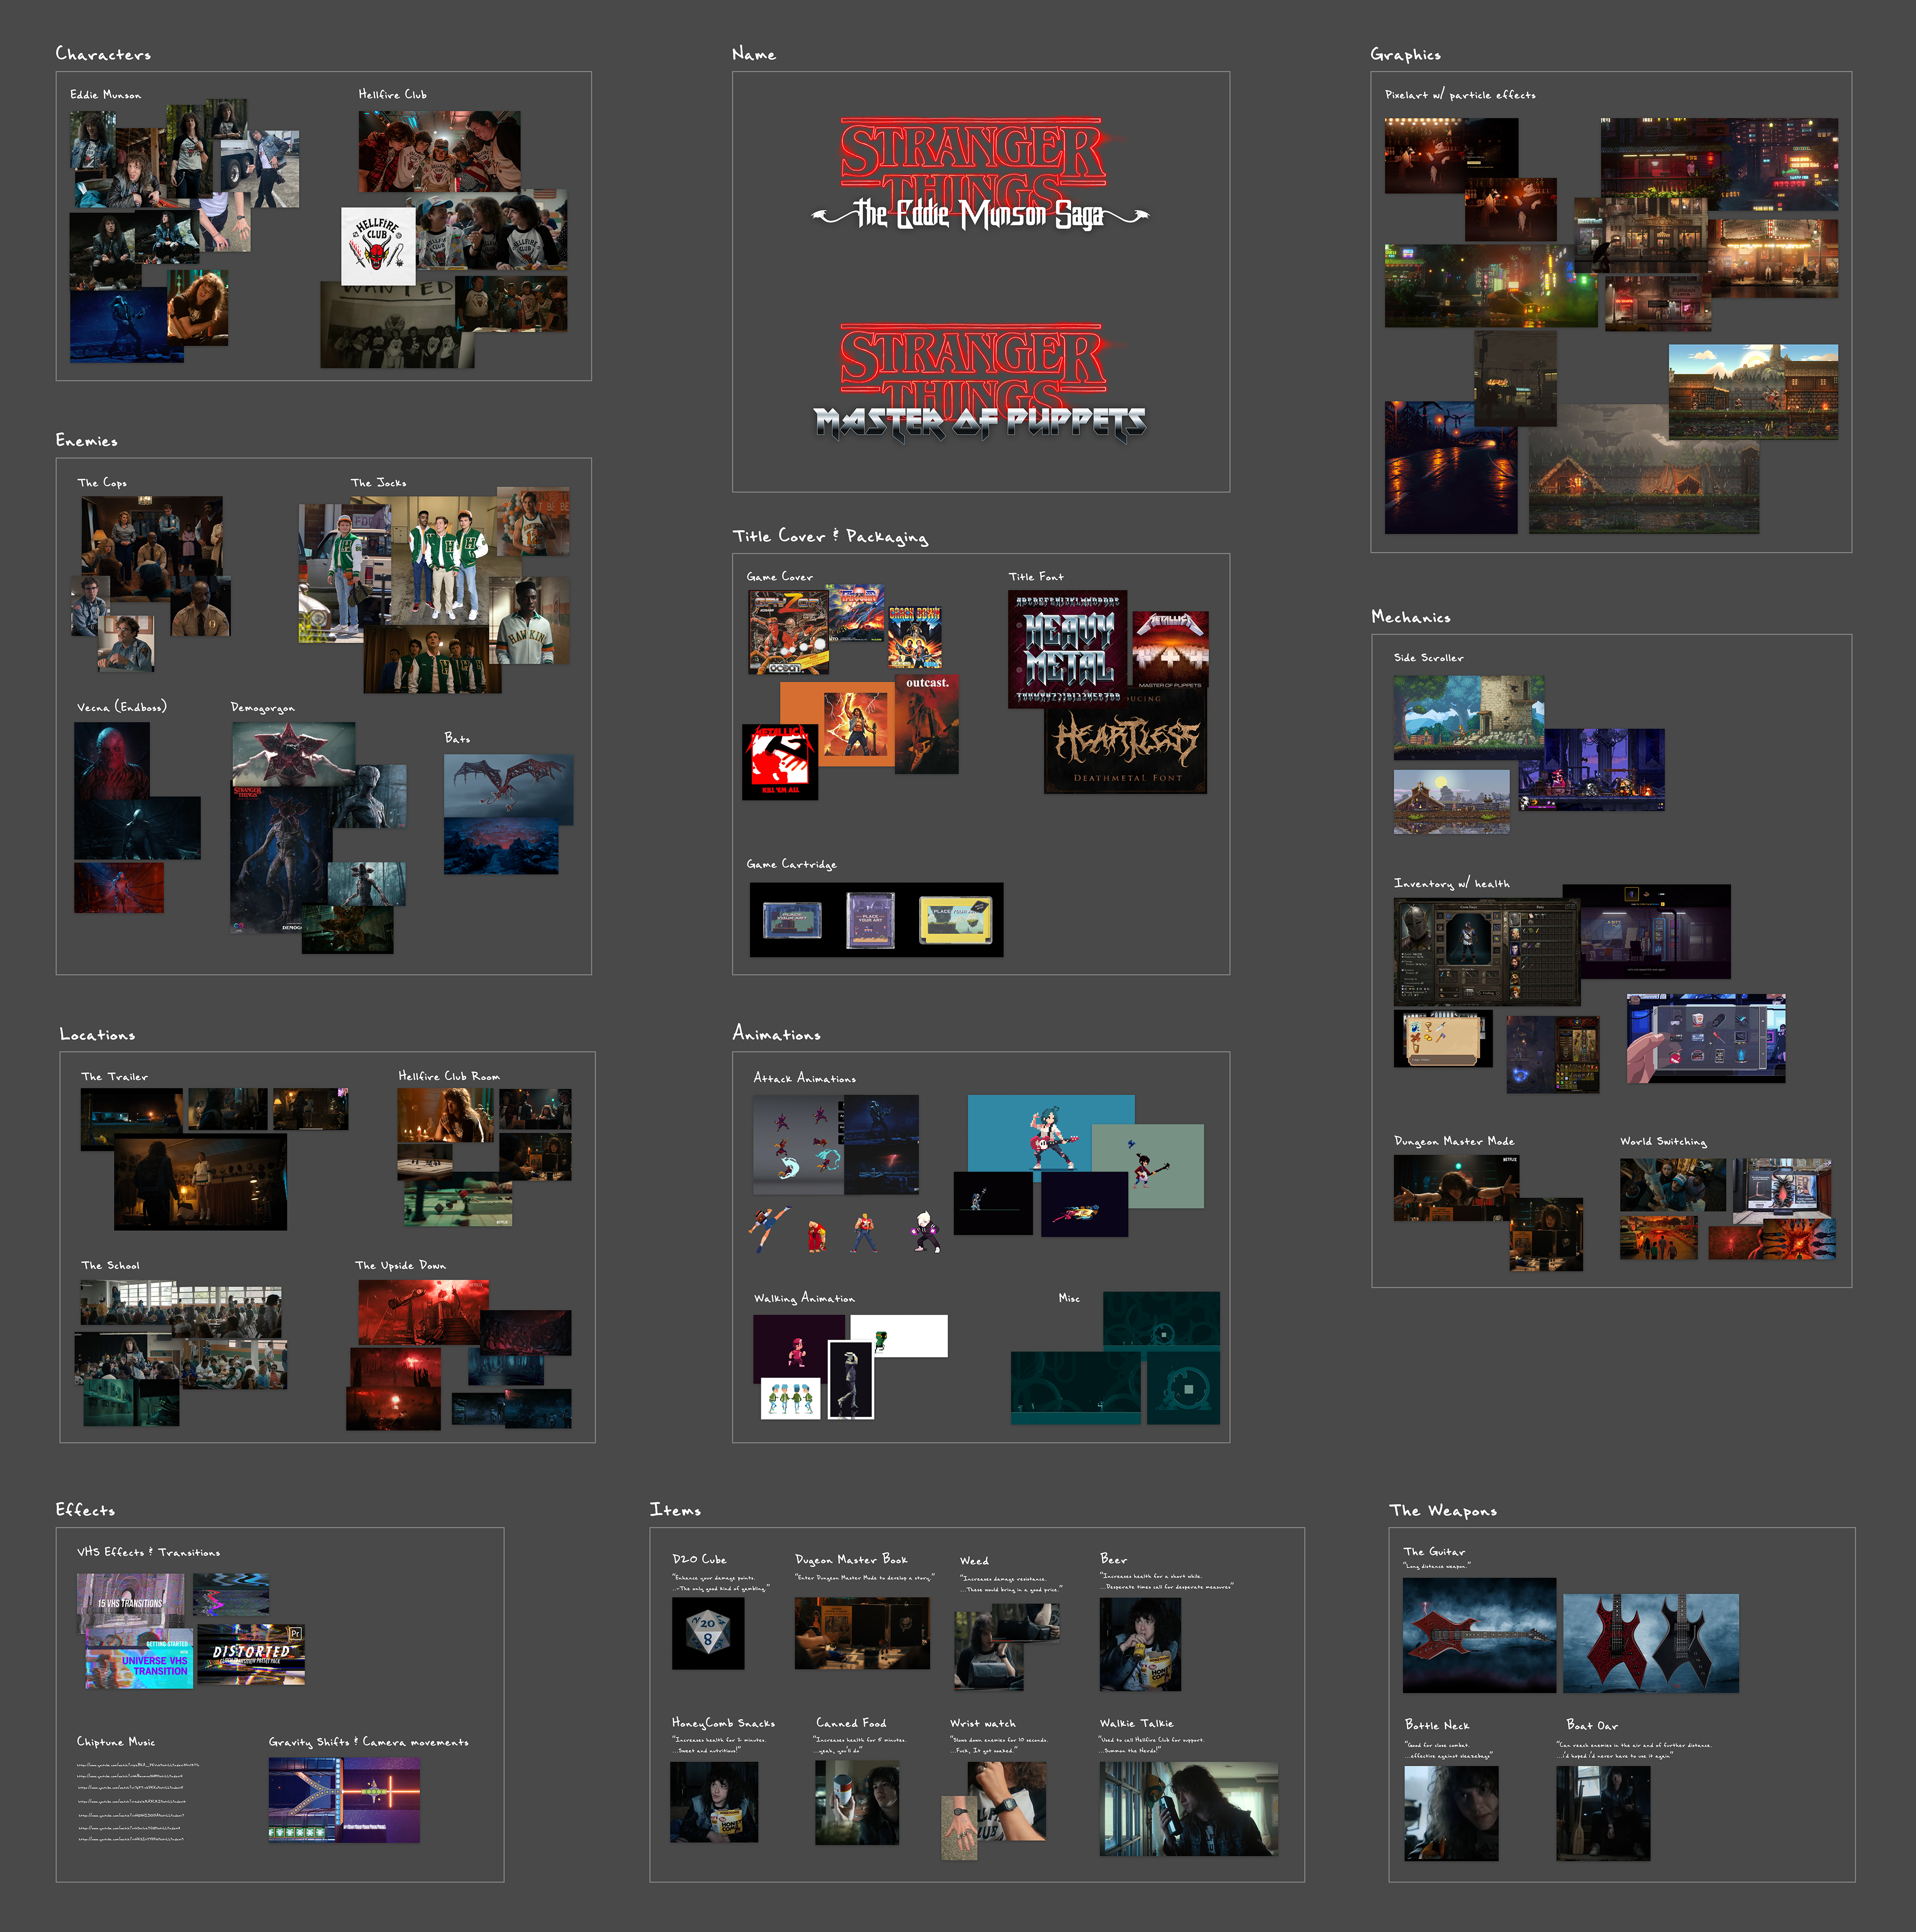1916x1932 pixels.
Task: Open the yellow game cartridge image
Action: tap(956, 921)
